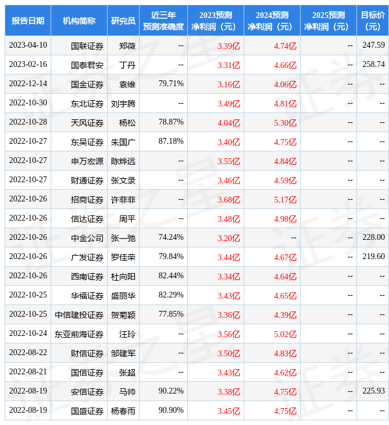Click the 2024预测净利润 column header

tap(272, 21)
